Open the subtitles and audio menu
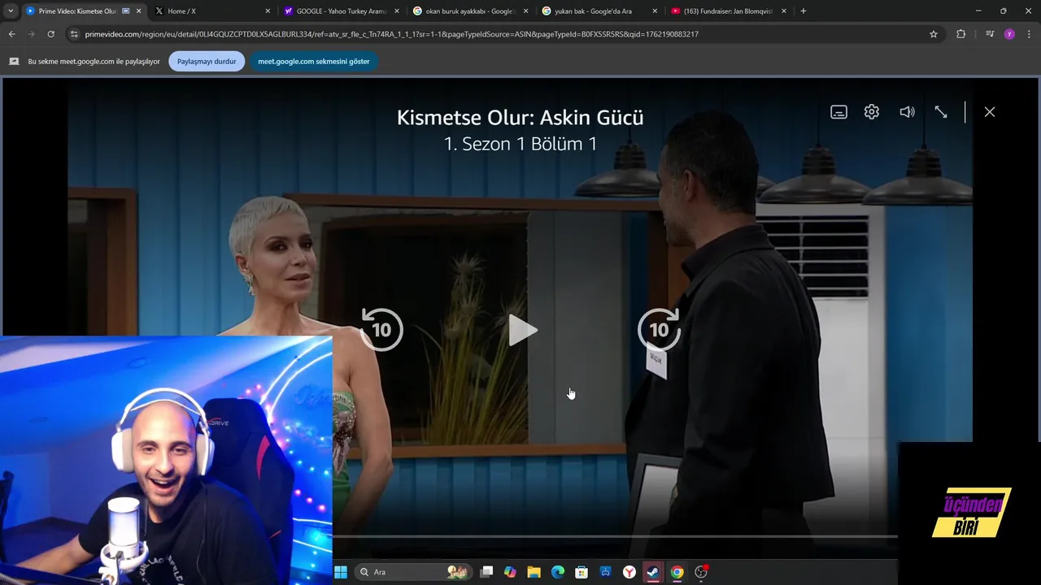 [x=838, y=112]
